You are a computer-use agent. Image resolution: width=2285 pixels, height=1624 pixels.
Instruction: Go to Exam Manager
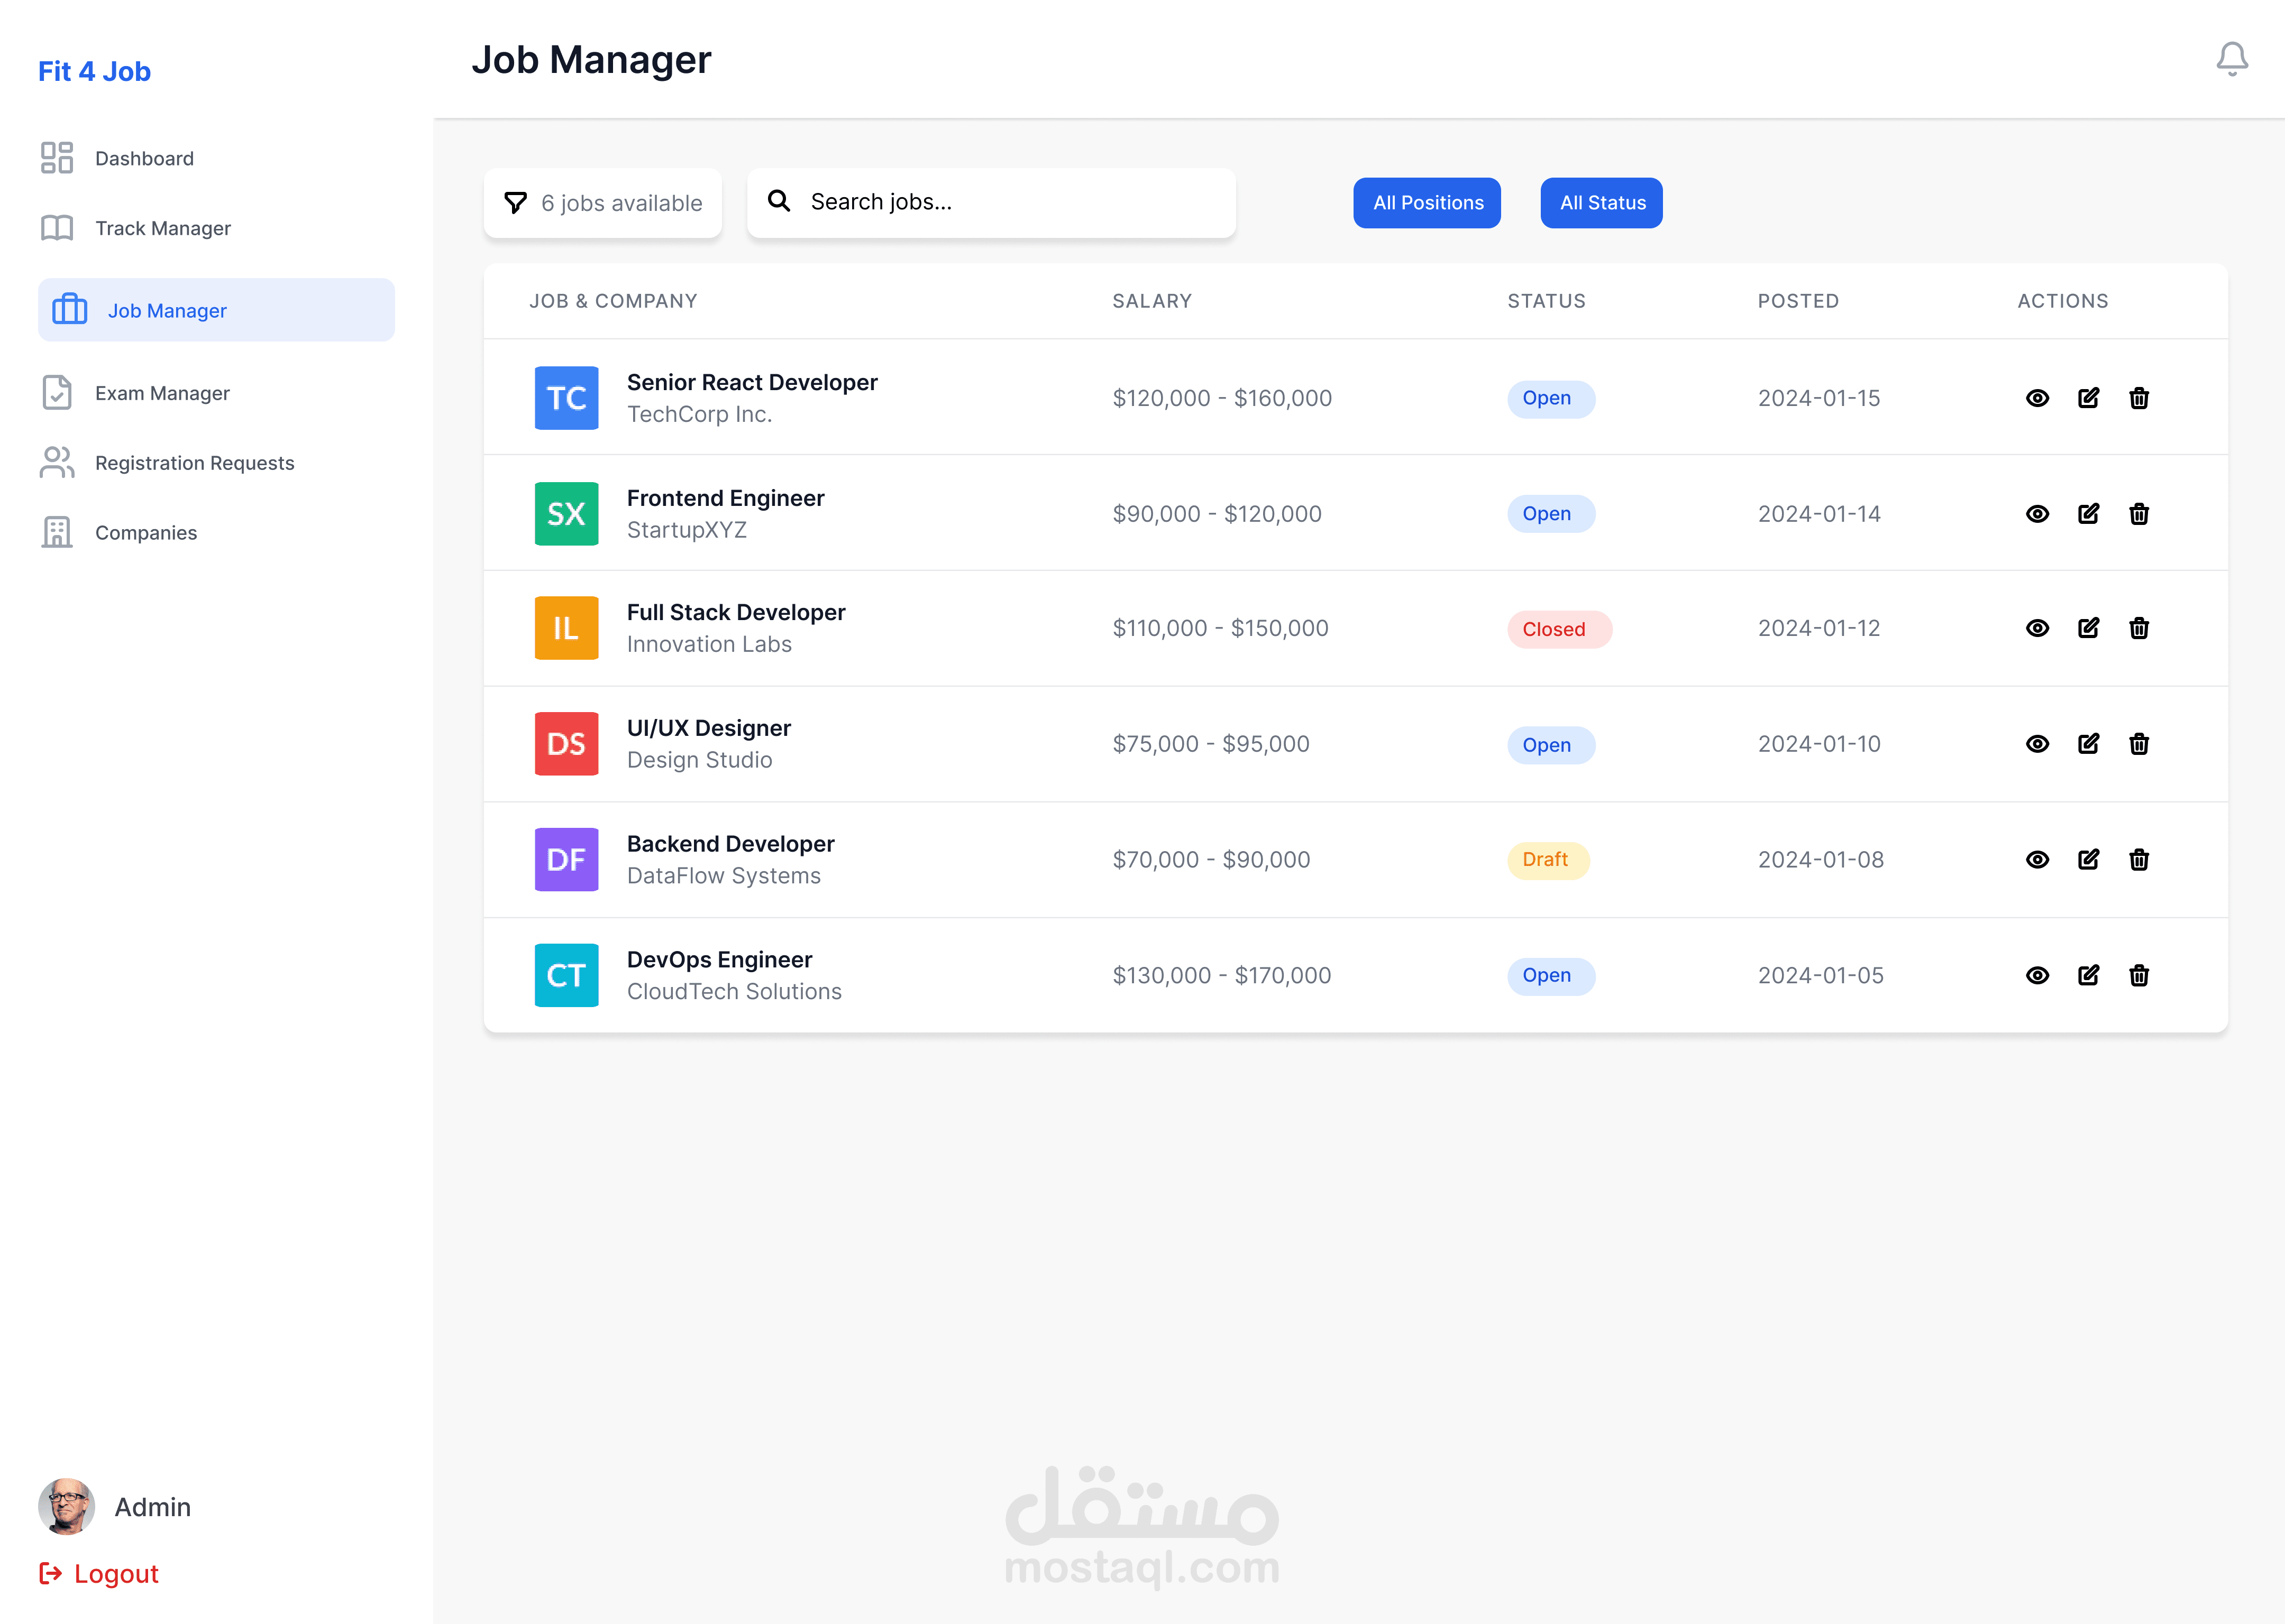point(162,393)
